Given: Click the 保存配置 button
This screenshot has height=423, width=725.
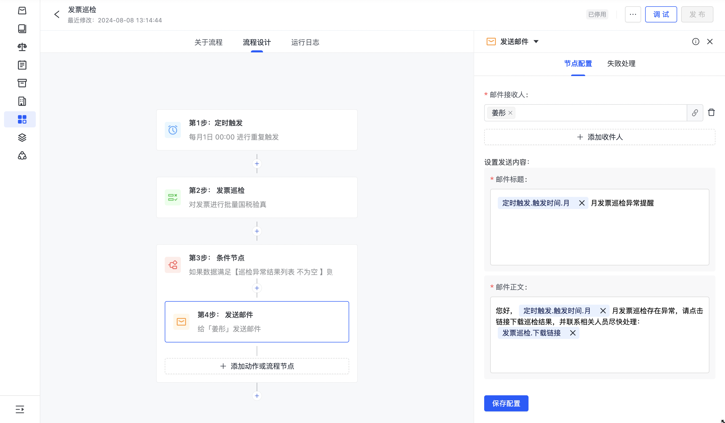Looking at the screenshot, I should (x=506, y=403).
